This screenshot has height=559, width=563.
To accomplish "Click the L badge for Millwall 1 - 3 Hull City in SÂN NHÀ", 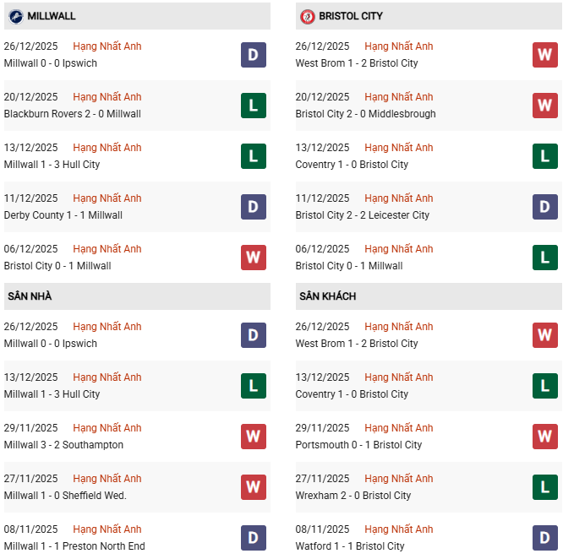I will (x=253, y=386).
